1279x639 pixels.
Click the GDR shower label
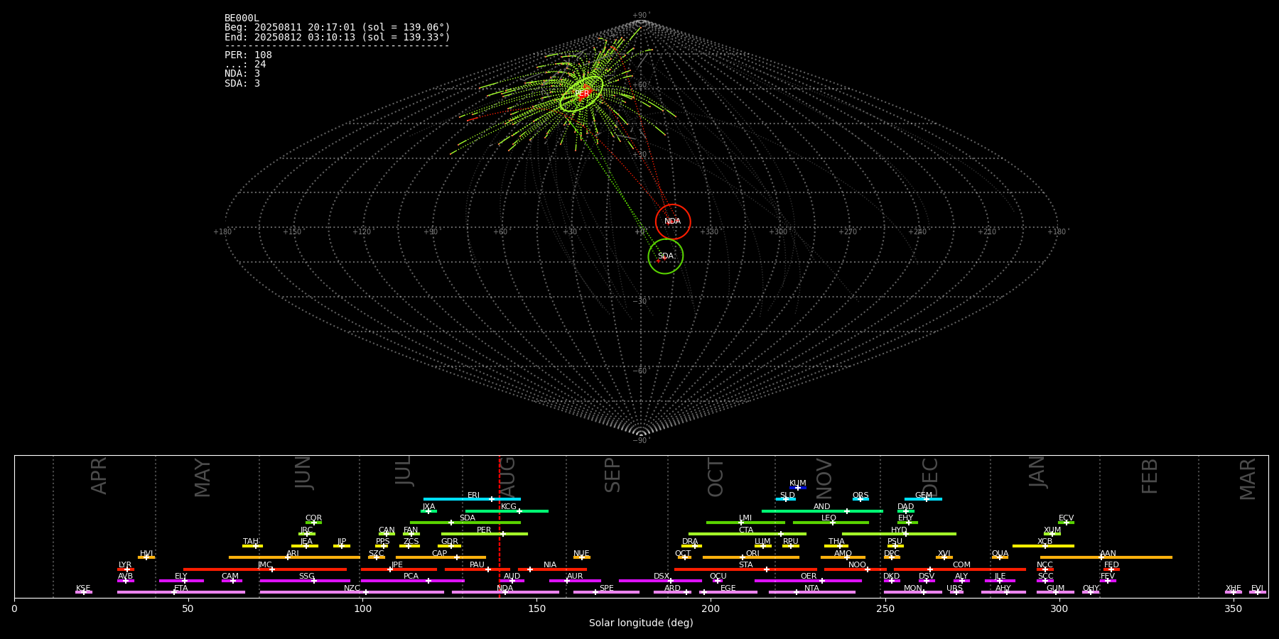click(x=450, y=542)
